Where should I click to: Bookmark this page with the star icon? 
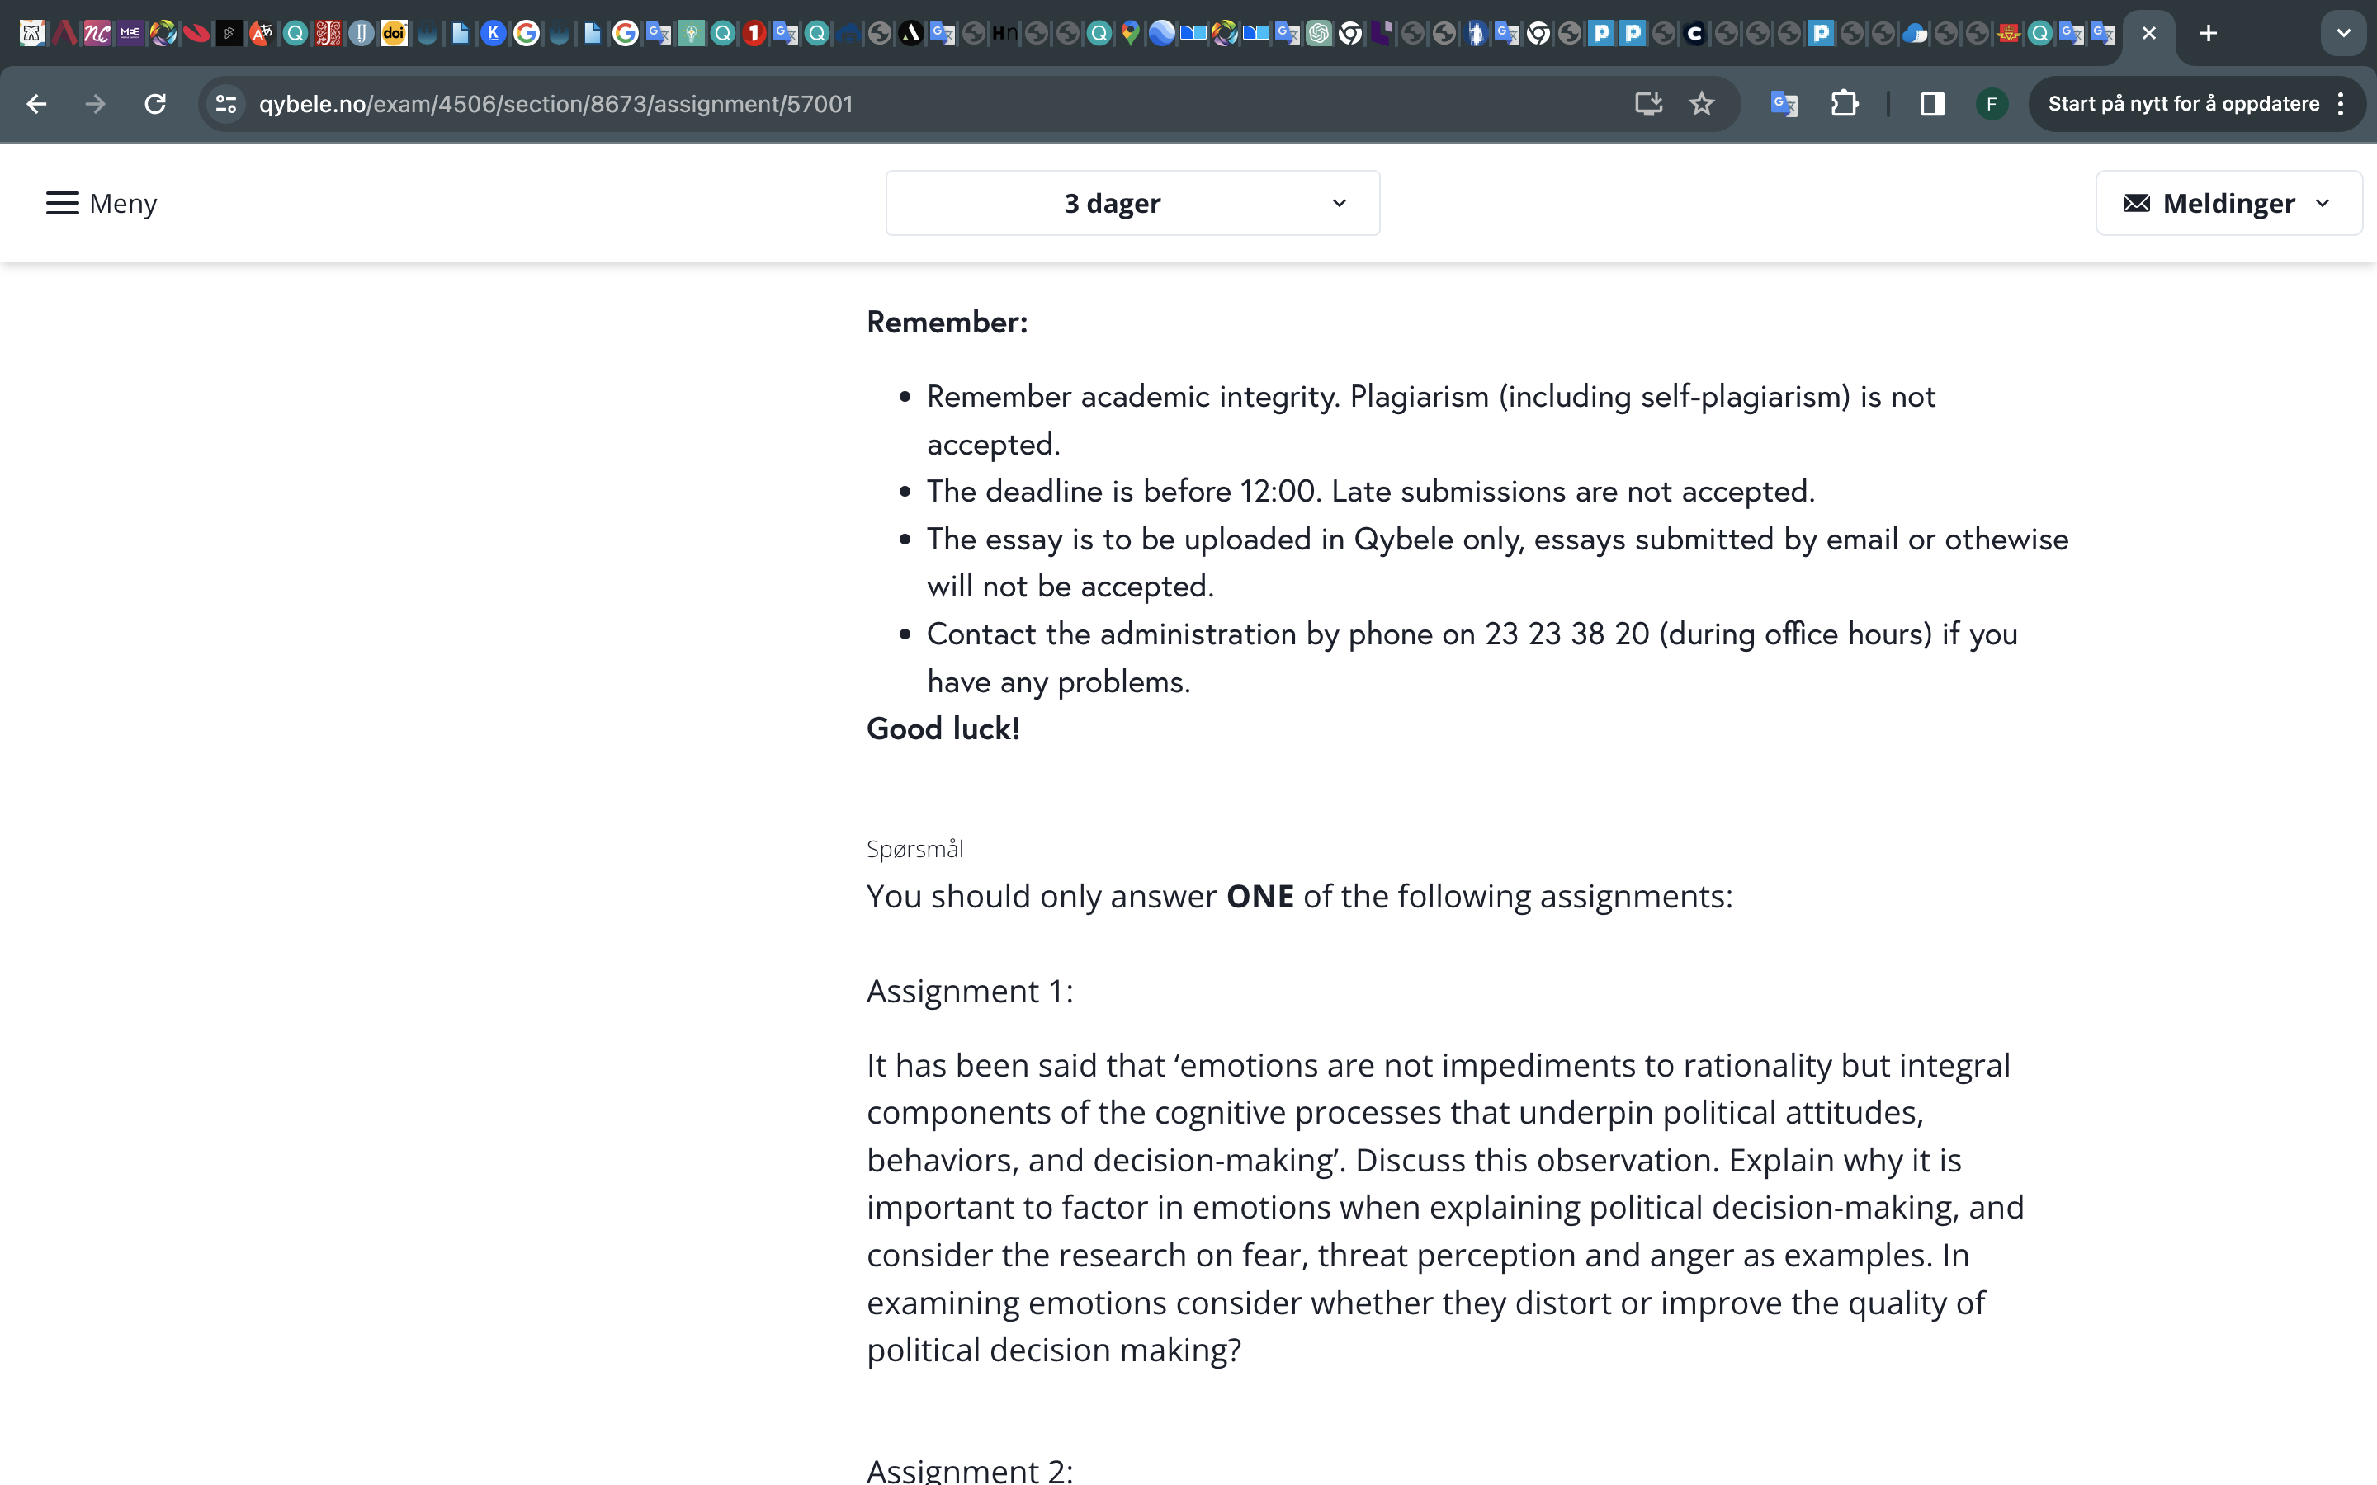1701,104
